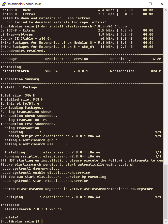Click the '7.8.0-1' version value

(81, 71)
